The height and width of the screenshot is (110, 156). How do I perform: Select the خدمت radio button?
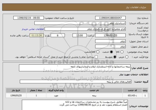pyautogui.click(x=111, y=52)
